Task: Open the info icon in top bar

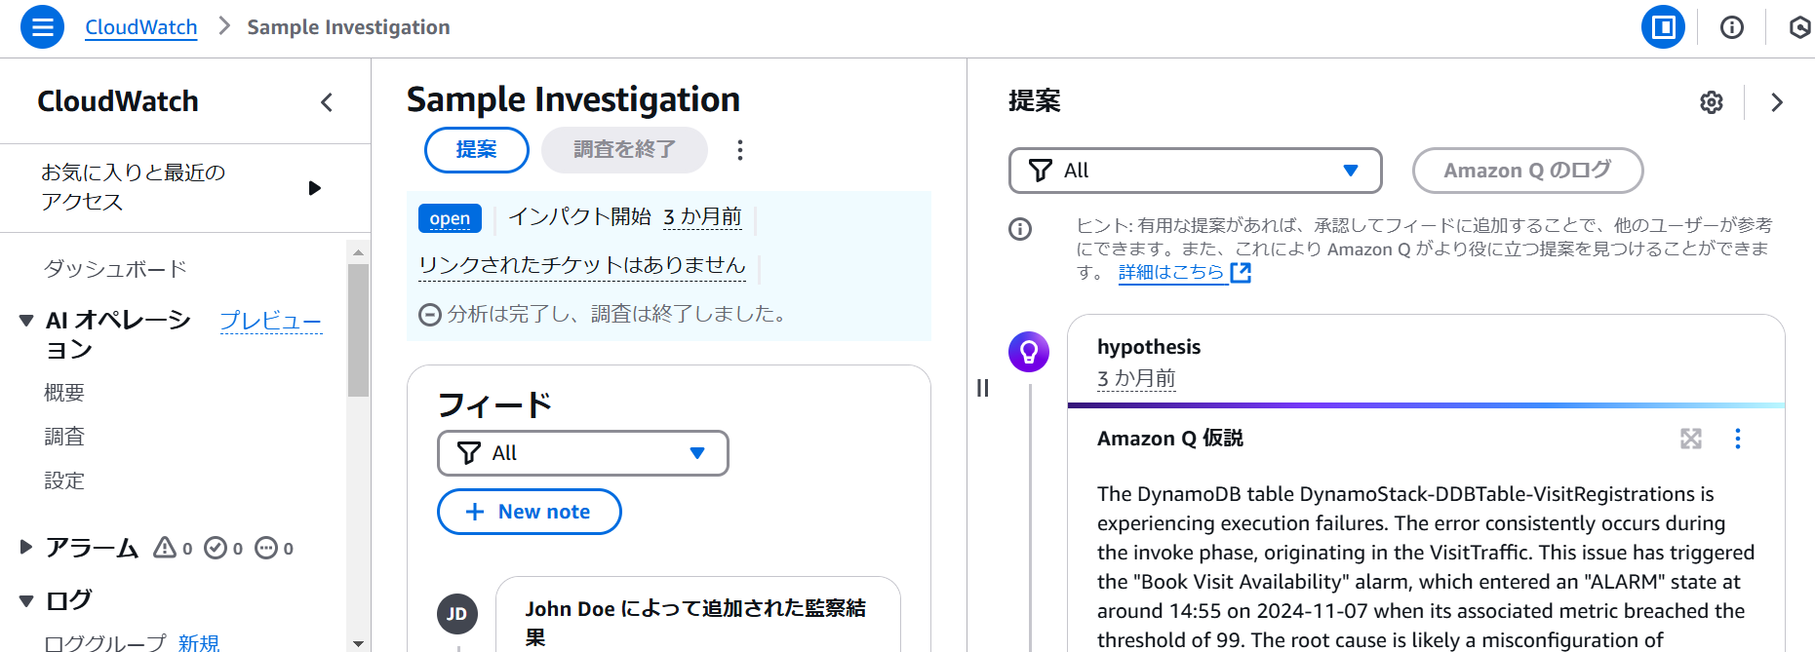Action: (x=1732, y=27)
